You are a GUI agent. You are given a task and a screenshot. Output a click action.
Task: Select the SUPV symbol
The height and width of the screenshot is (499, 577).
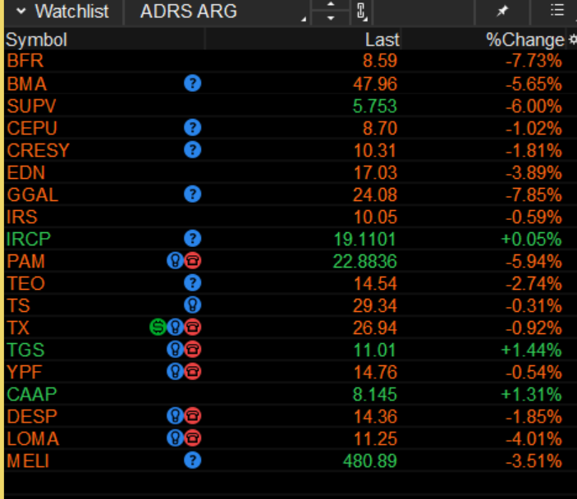click(x=32, y=106)
